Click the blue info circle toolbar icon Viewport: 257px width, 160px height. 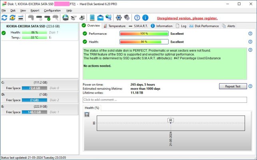point(145,18)
